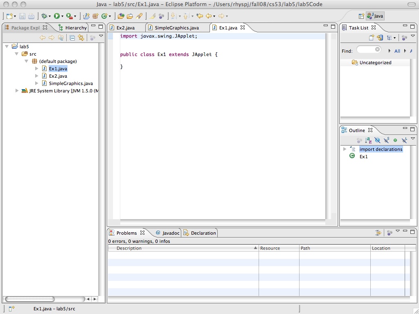419x314 pixels.
Task: Toggle Hide Local Types in Outline
Action: pyautogui.click(x=404, y=140)
